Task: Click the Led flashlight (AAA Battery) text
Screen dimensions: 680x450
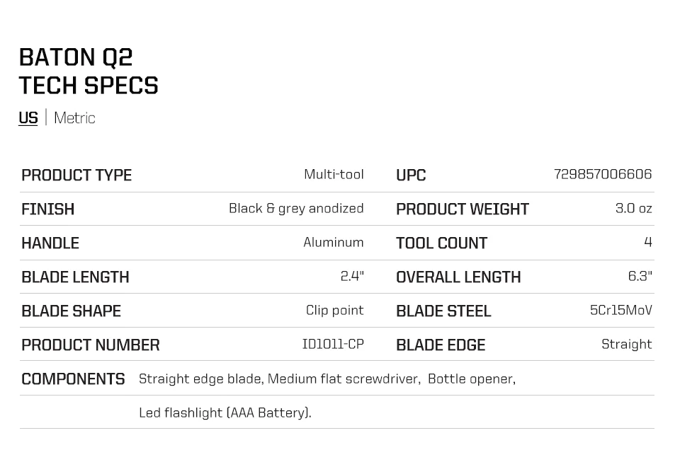Action: tap(225, 412)
